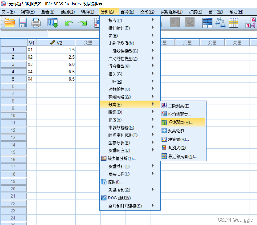Screen dimensions: 257x225
Task: Expand the 对数线性(O) submenu
Action: coord(130,89)
